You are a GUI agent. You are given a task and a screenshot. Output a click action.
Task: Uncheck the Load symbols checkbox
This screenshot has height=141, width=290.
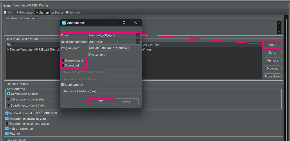tap(63, 85)
